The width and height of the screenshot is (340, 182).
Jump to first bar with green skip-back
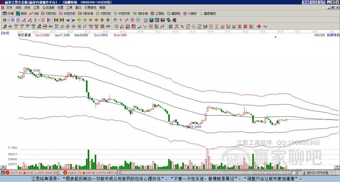point(56,20)
